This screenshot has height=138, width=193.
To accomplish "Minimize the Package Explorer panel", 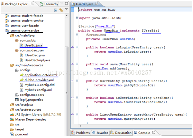I will pos(62,3).
